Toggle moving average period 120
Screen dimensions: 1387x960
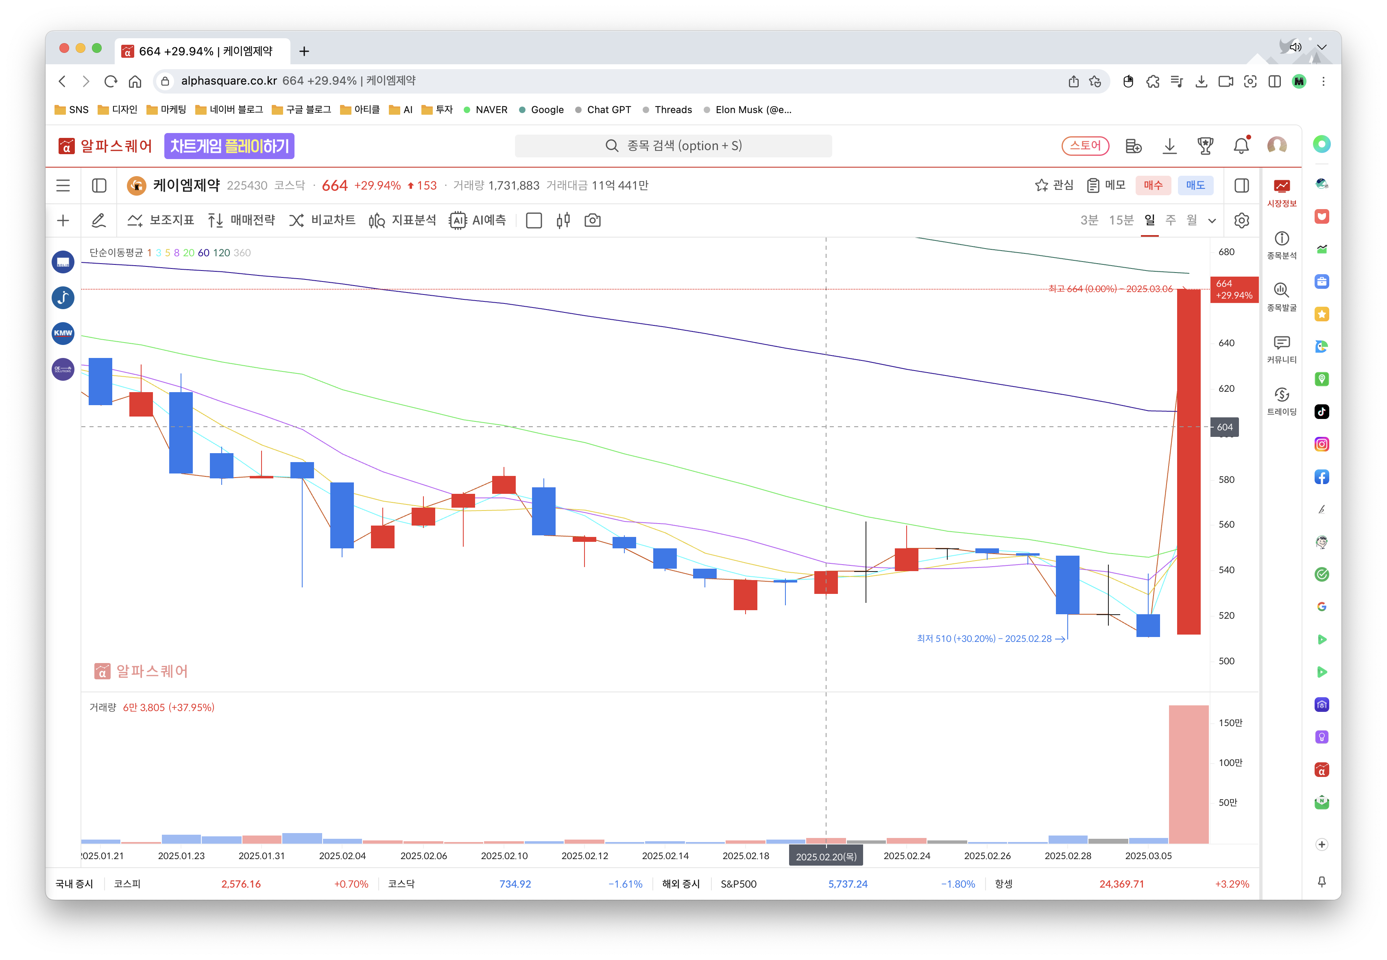pos(222,253)
